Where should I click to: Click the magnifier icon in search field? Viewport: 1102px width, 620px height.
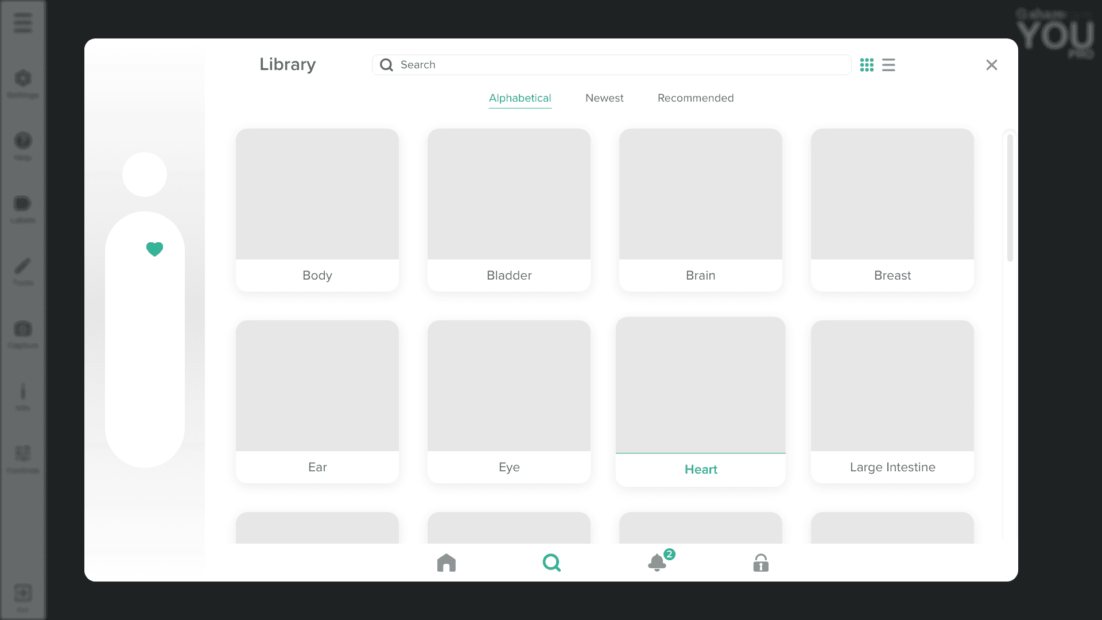click(x=387, y=65)
